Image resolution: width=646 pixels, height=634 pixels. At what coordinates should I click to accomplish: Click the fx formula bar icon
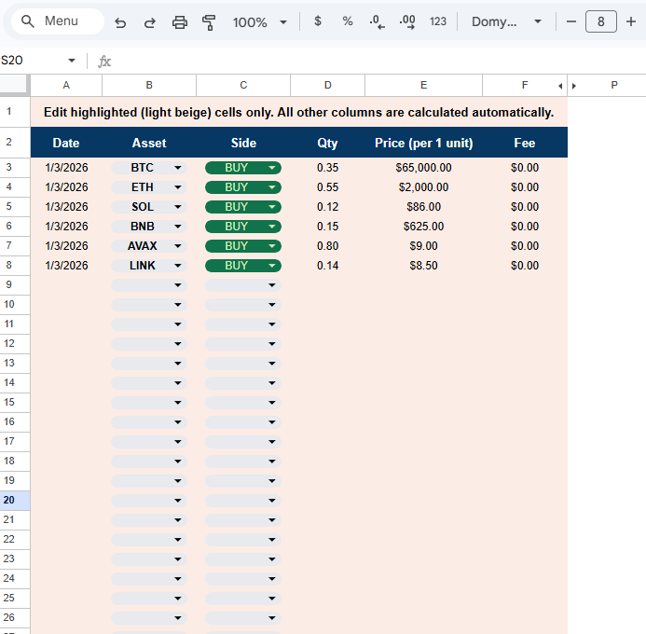[104, 62]
